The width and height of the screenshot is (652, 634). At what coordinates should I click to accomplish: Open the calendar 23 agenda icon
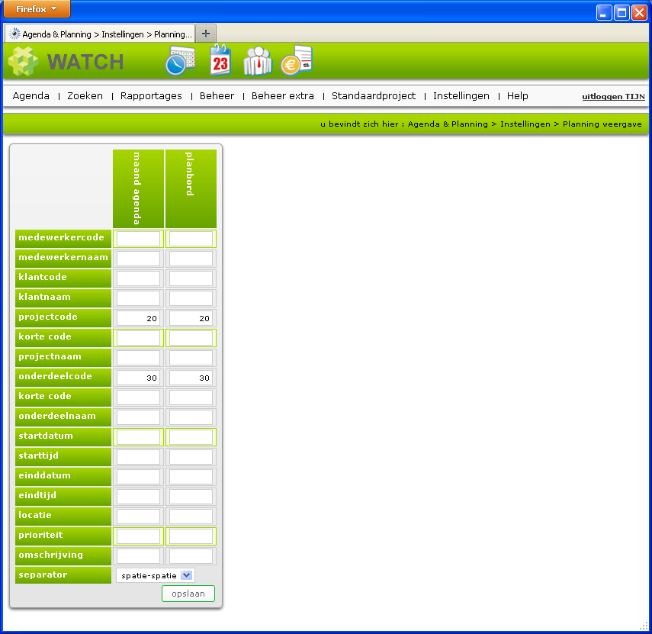(x=220, y=60)
